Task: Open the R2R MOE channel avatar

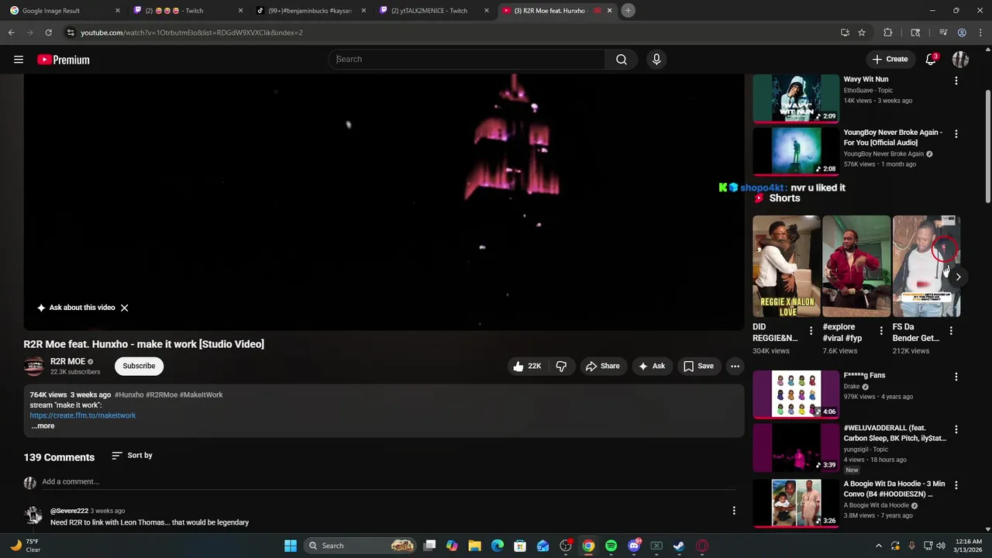Action: 34,366
